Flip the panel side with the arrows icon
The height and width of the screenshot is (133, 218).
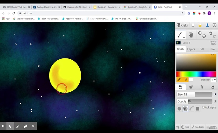[x=178, y=127]
